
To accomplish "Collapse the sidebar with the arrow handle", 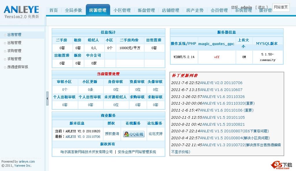I will click(x=47, y=98).
